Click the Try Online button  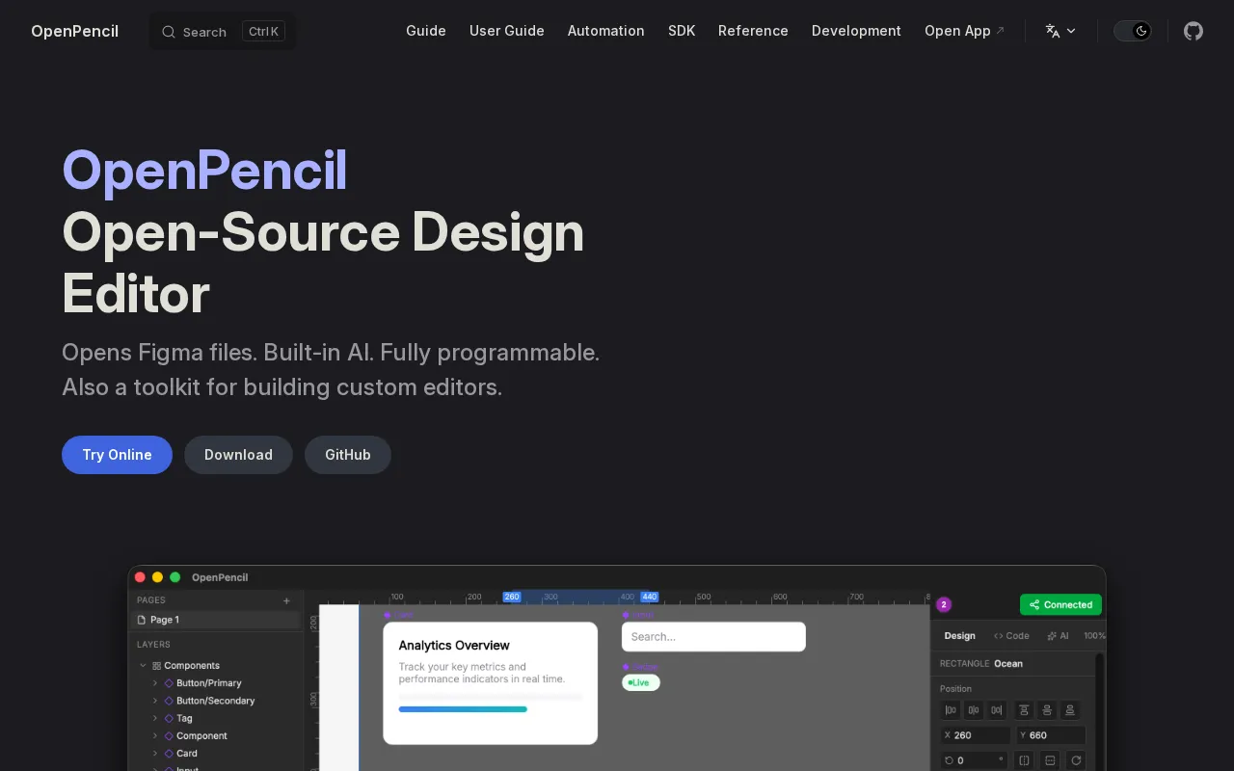click(117, 455)
